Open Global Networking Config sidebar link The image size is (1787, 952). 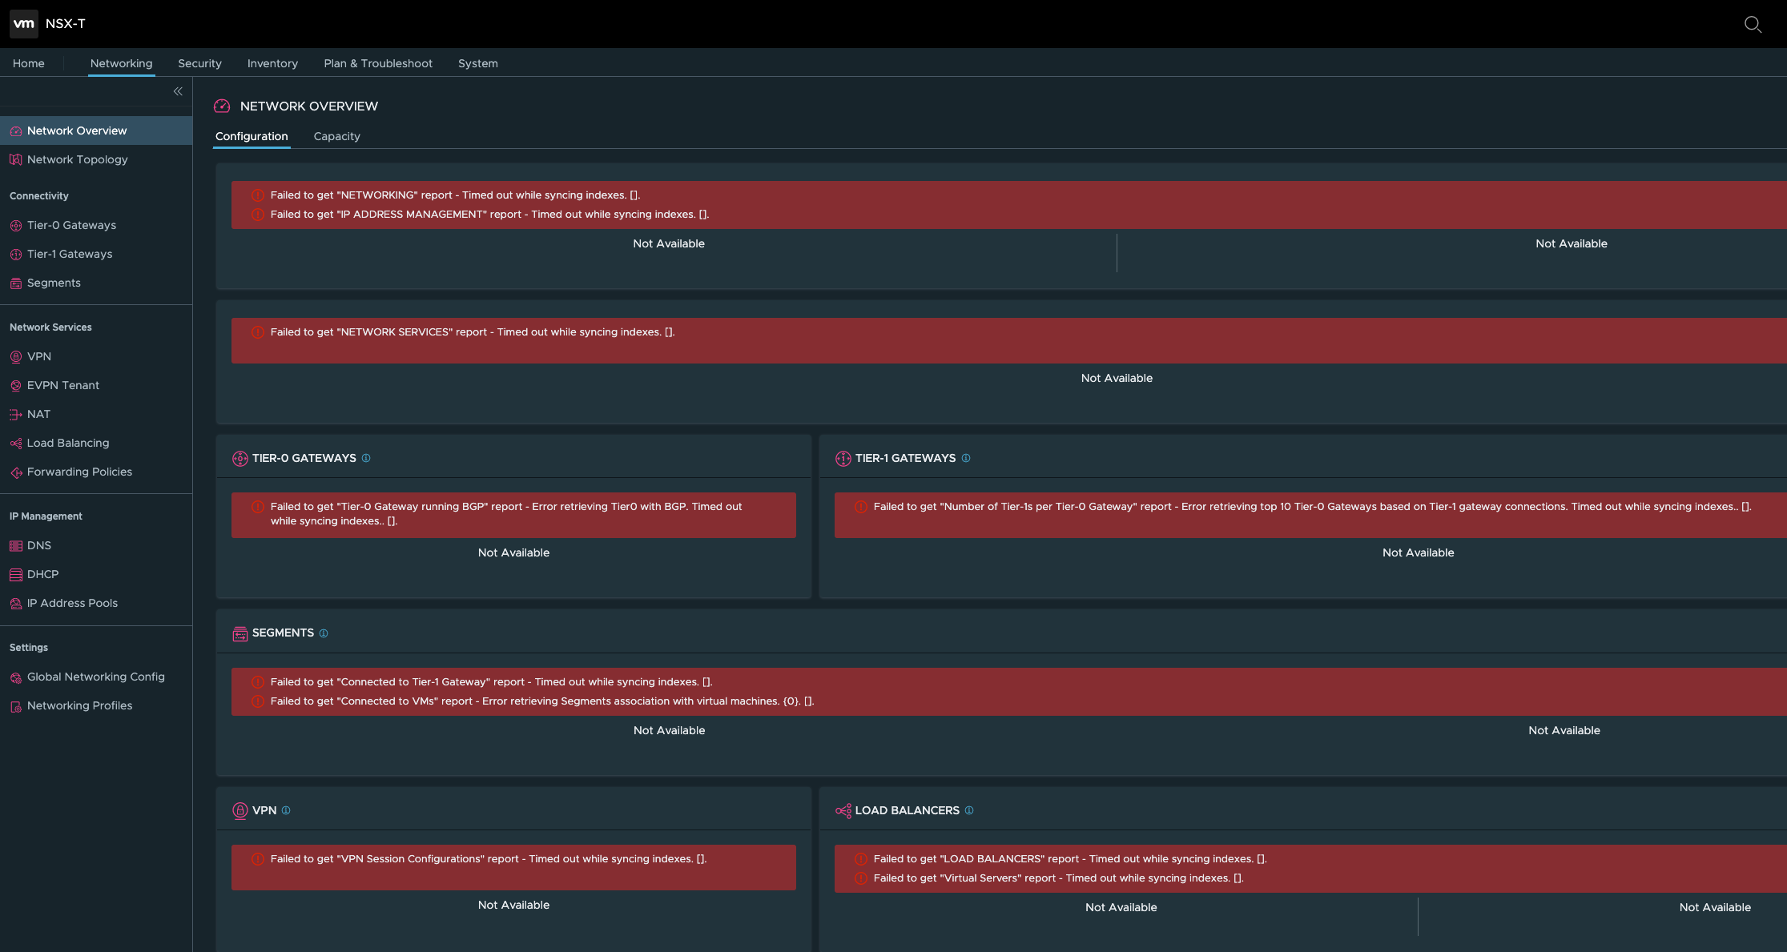click(96, 677)
